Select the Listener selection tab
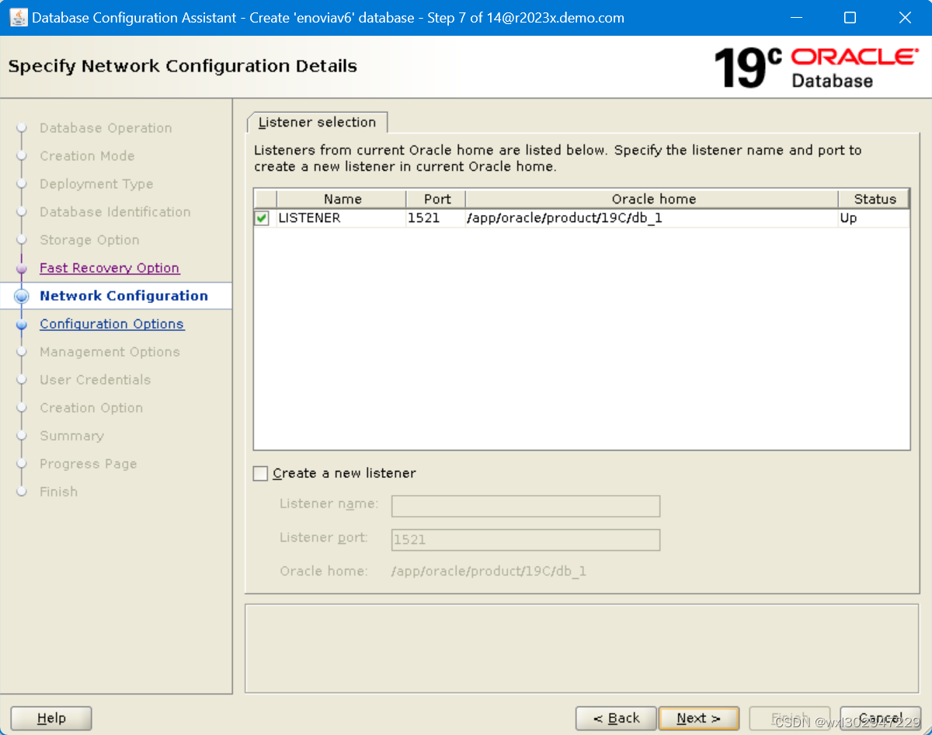Viewport: 932px width, 735px height. tap(317, 122)
